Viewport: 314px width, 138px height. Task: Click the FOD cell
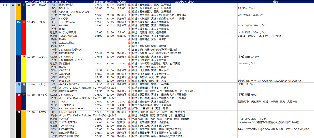[x=62, y=46]
